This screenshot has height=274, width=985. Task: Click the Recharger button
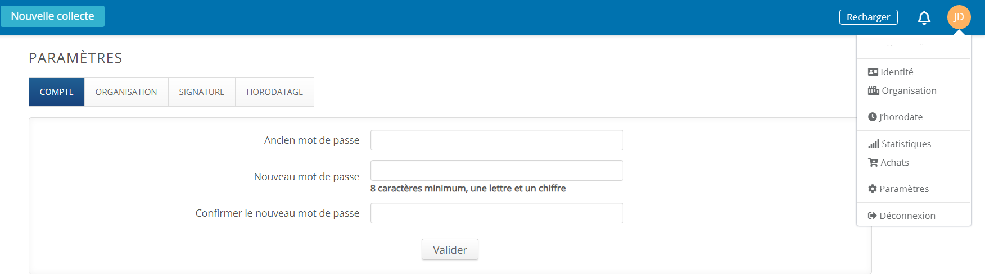pos(868,17)
